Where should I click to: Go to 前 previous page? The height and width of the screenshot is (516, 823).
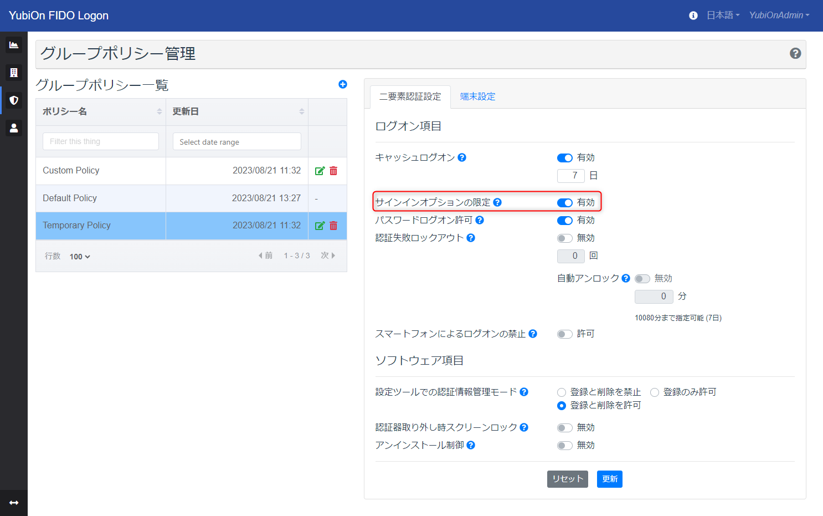tap(266, 256)
